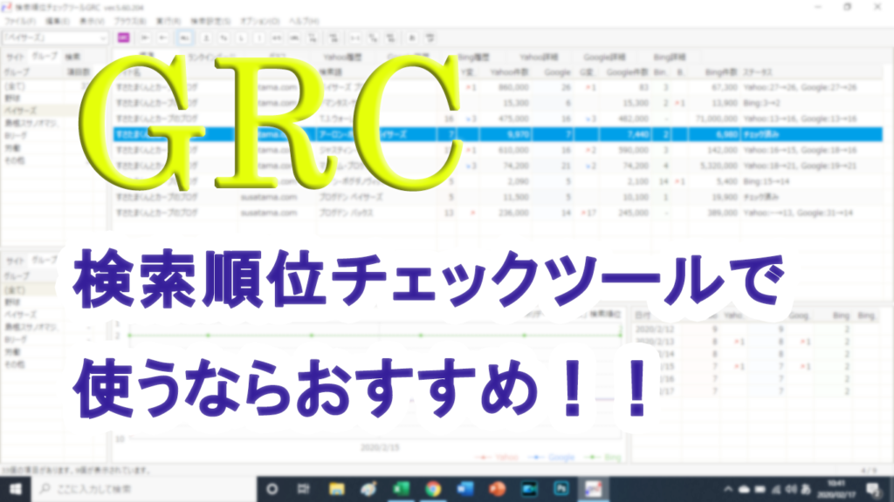Viewport: 894px width, 502px height.
Task: Select Bリーグ in upper group list
Action: [x=16, y=135]
